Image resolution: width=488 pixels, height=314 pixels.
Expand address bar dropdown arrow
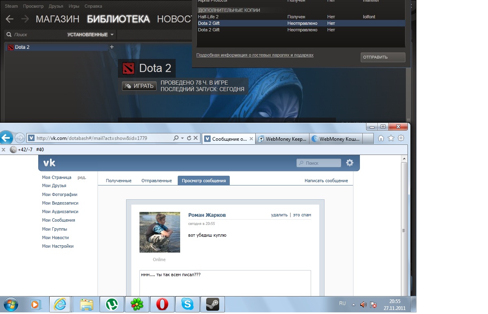[183, 138]
